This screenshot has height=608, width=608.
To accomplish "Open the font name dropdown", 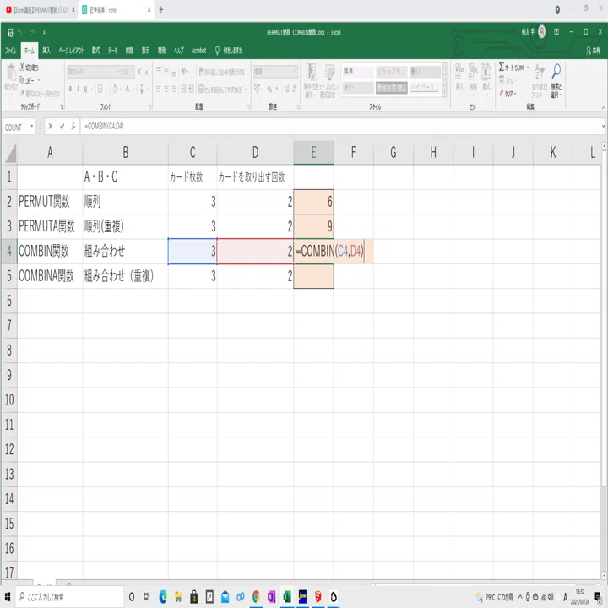I will click(x=119, y=72).
